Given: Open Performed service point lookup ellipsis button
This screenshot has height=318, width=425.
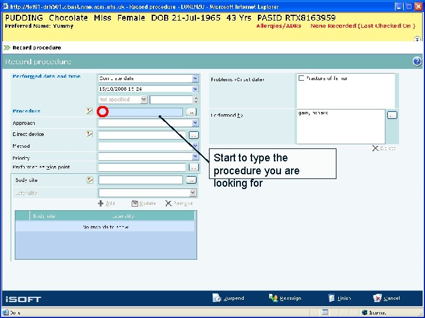Looking at the screenshot, I should point(194,167).
